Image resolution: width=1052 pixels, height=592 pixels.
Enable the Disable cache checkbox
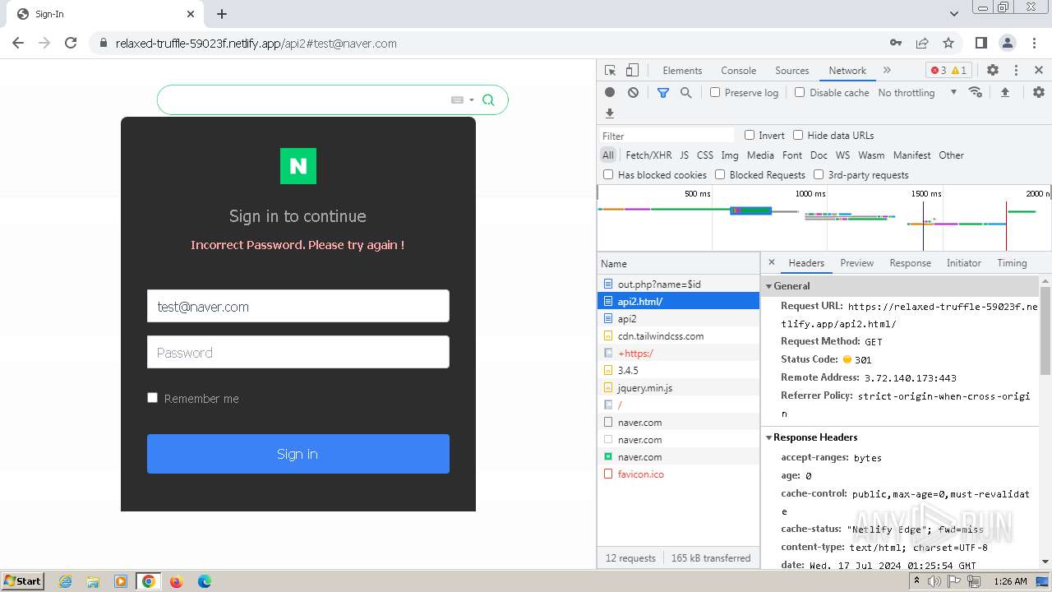(800, 92)
